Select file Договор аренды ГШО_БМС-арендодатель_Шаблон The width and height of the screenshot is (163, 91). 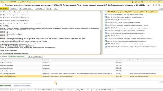pos(125,15)
